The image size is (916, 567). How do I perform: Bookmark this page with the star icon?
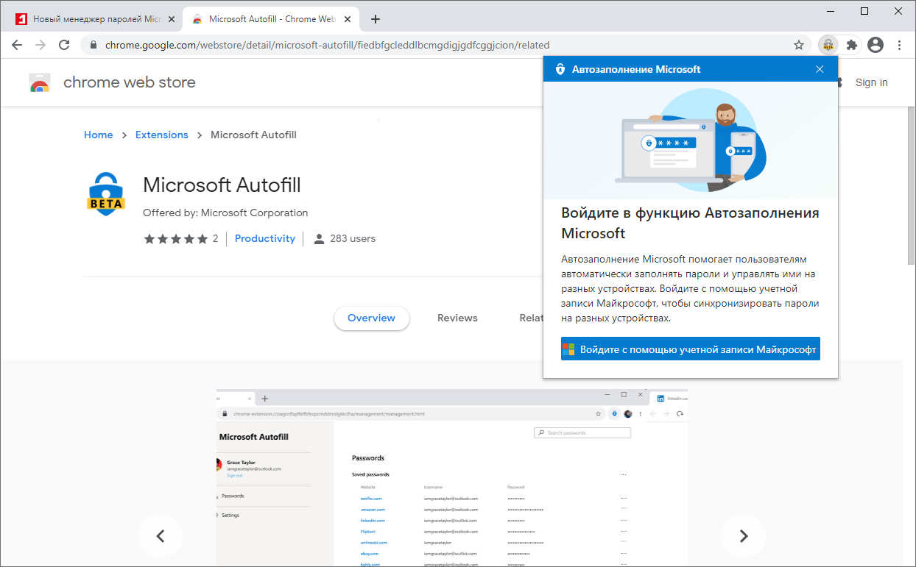pyautogui.click(x=799, y=45)
